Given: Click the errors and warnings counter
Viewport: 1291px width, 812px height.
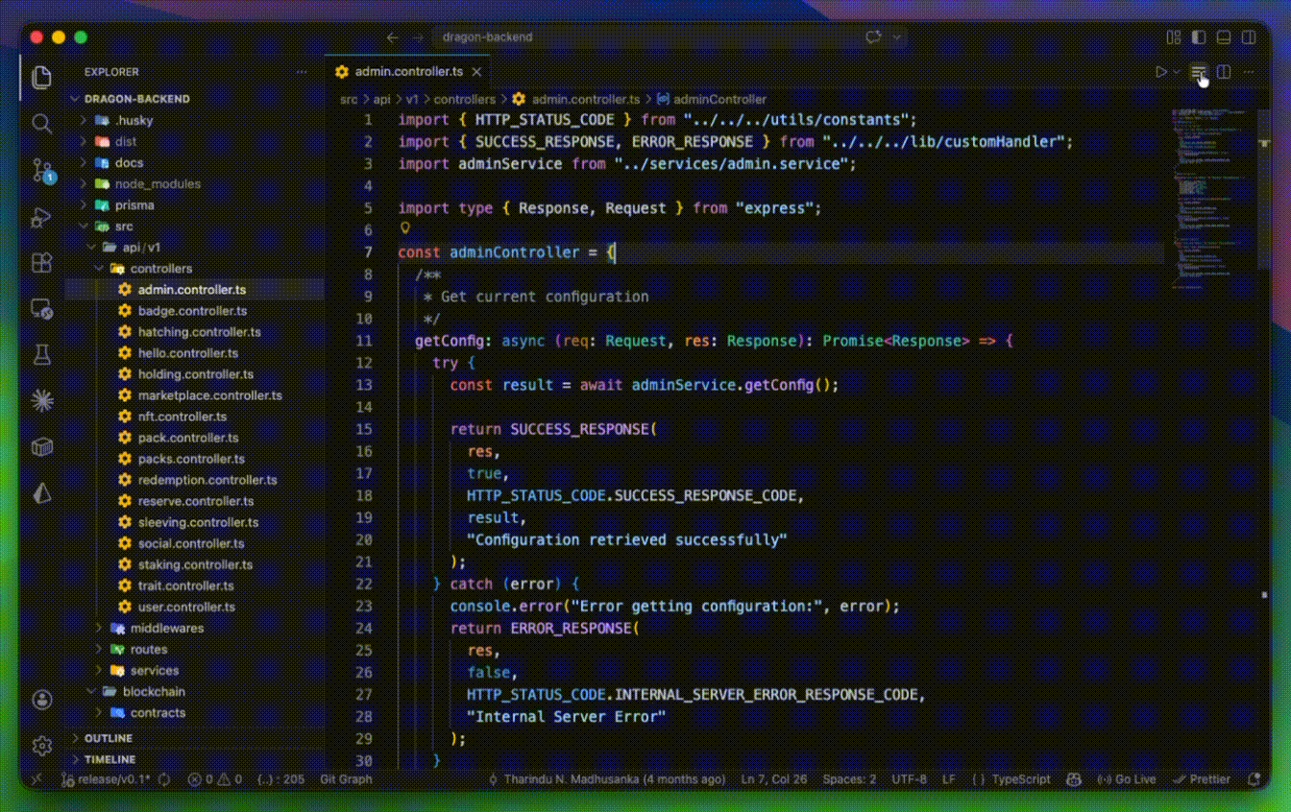Looking at the screenshot, I should tap(215, 779).
